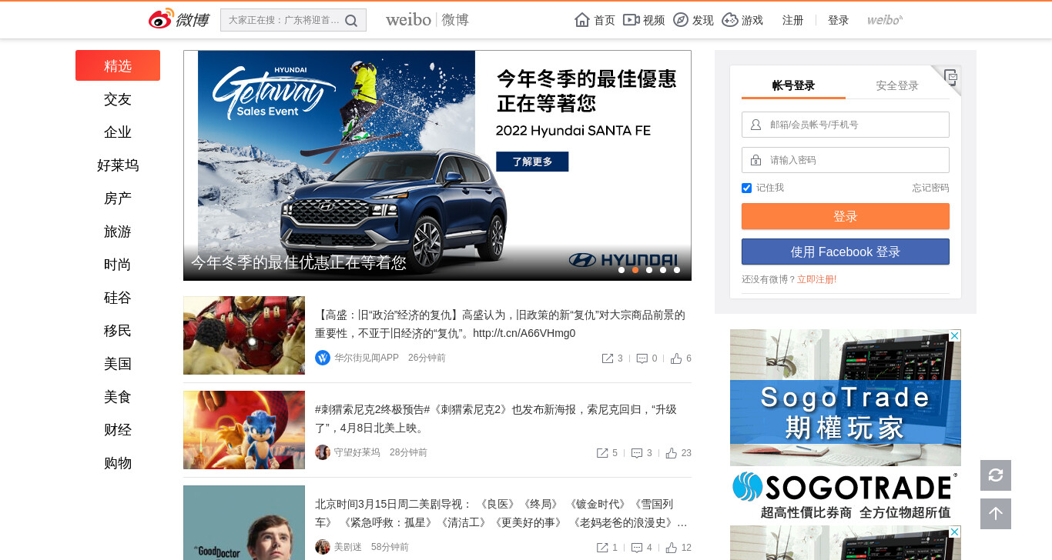Select 移民 category in sidebar
This screenshot has height=560, width=1052.
tap(118, 331)
